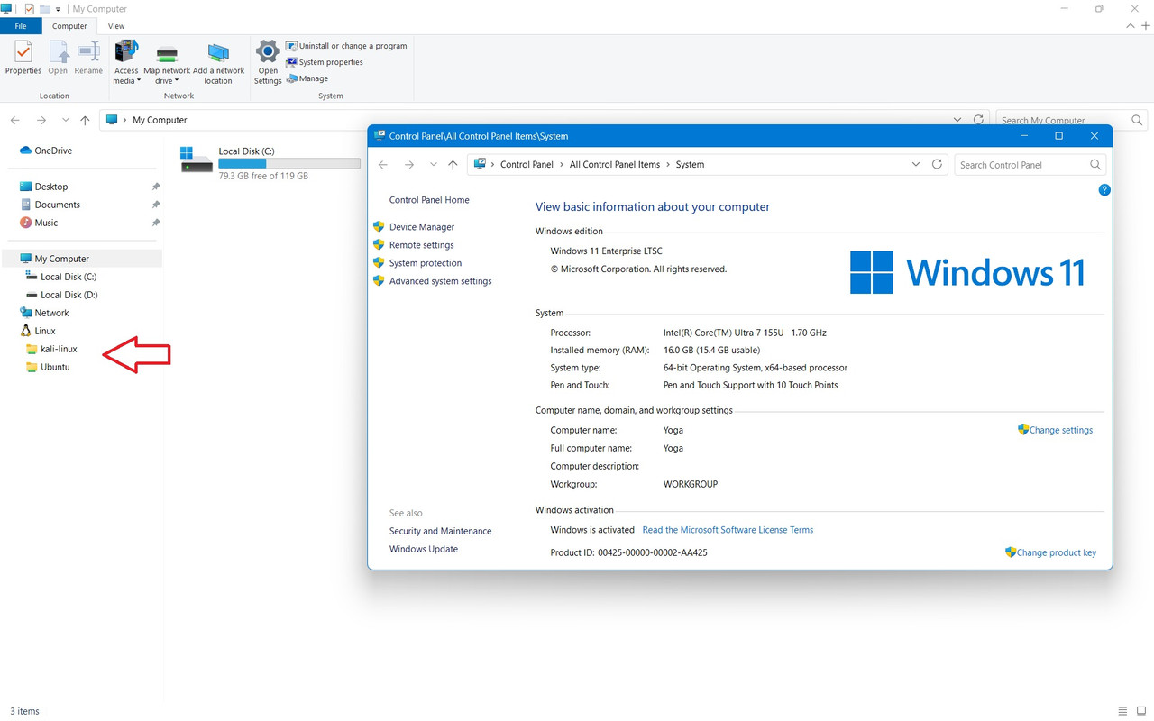This screenshot has height=721, width=1154.
Task: Open Remote settings
Action: click(421, 245)
